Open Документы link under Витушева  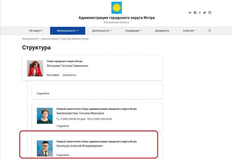pyautogui.click(x=70, y=75)
